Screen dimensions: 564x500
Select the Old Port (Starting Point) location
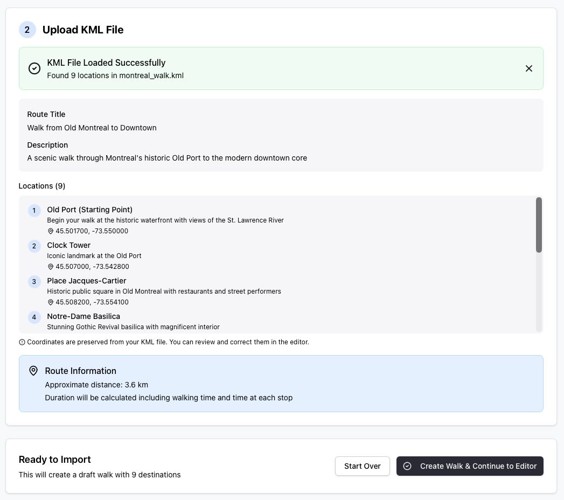pyautogui.click(x=89, y=210)
